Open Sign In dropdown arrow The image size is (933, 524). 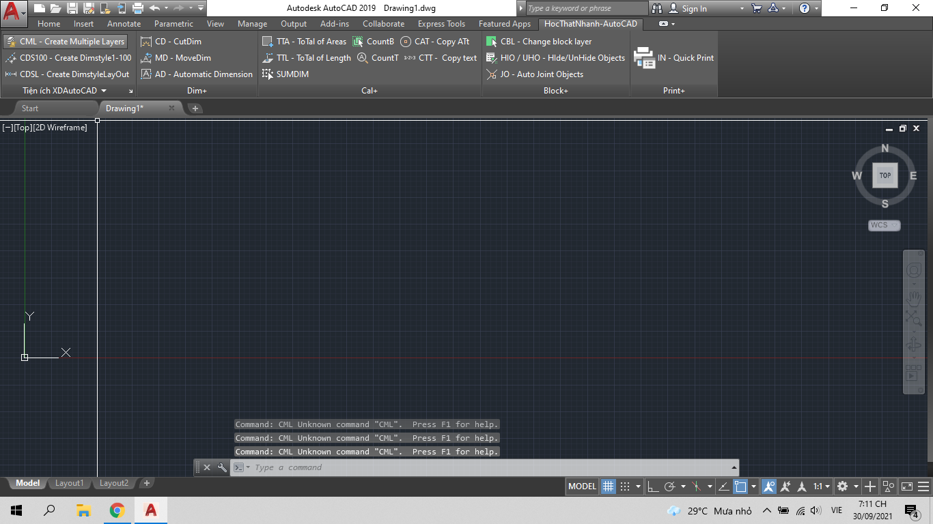click(742, 9)
